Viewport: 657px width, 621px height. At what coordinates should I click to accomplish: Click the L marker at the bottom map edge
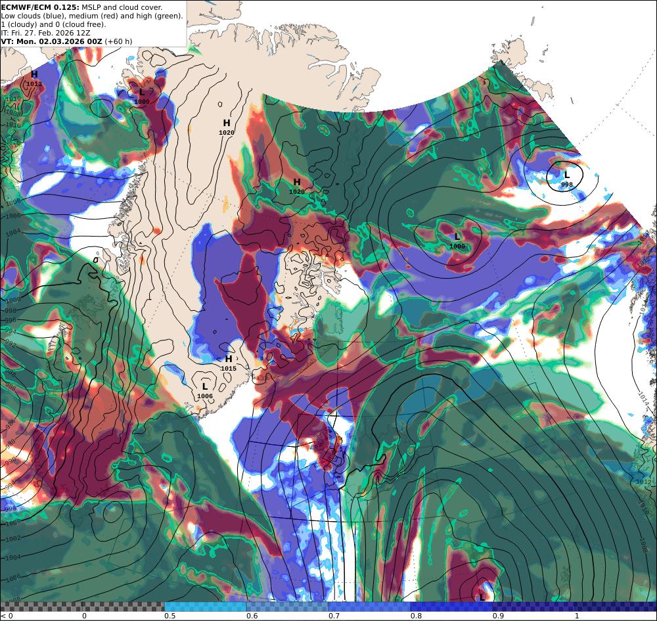[482, 597]
